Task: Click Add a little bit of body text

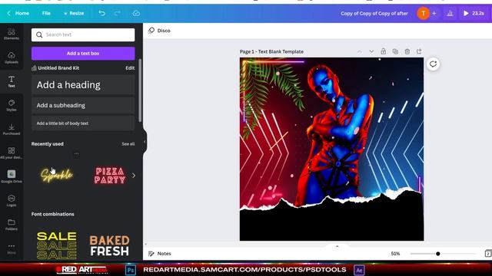Action: click(83, 123)
